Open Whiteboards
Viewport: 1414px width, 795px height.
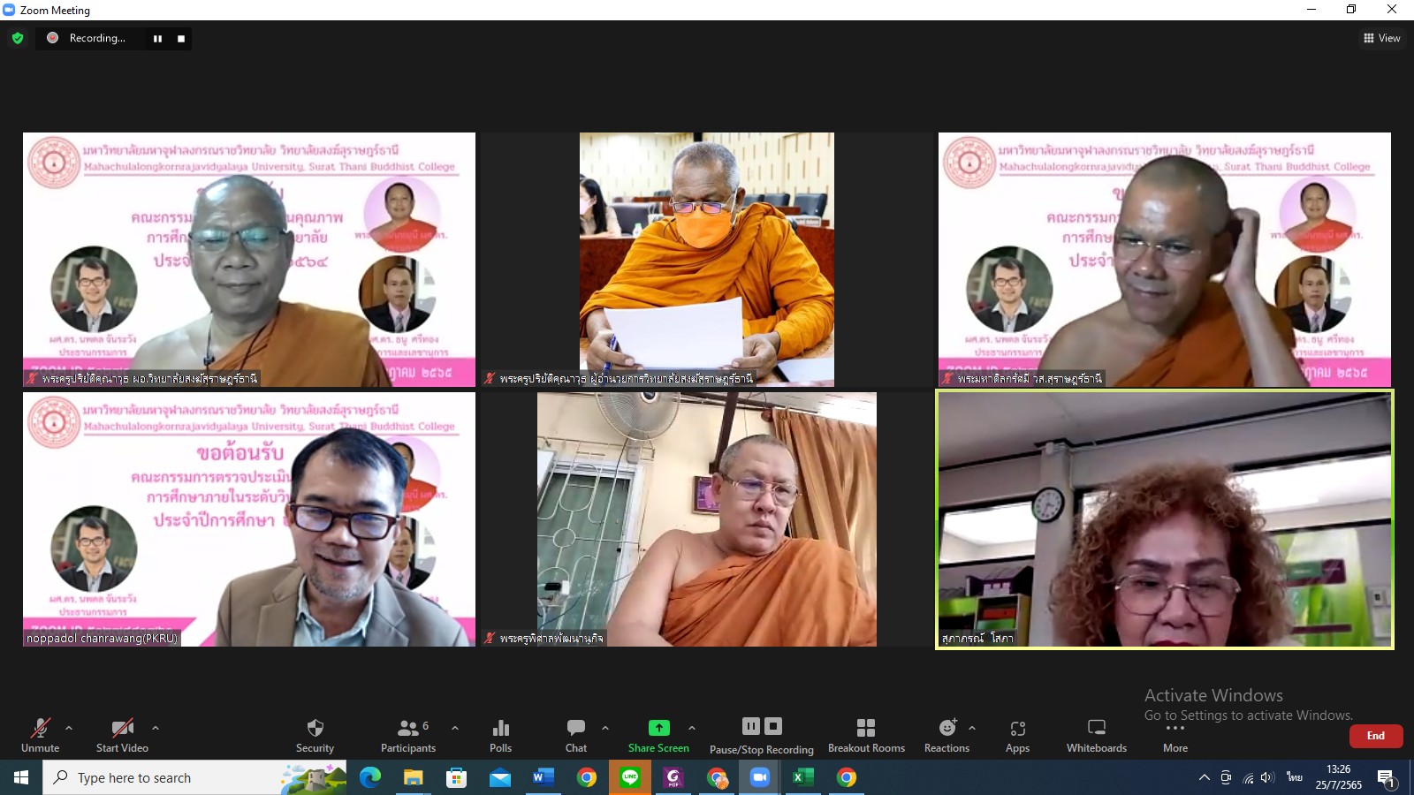click(1097, 735)
